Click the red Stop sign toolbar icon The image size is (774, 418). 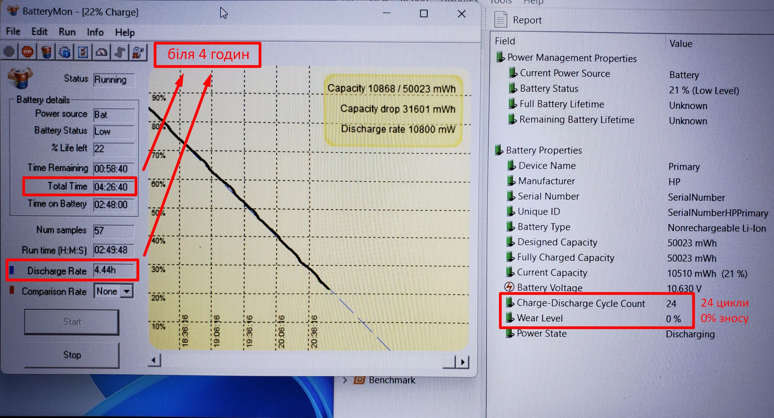pos(28,52)
